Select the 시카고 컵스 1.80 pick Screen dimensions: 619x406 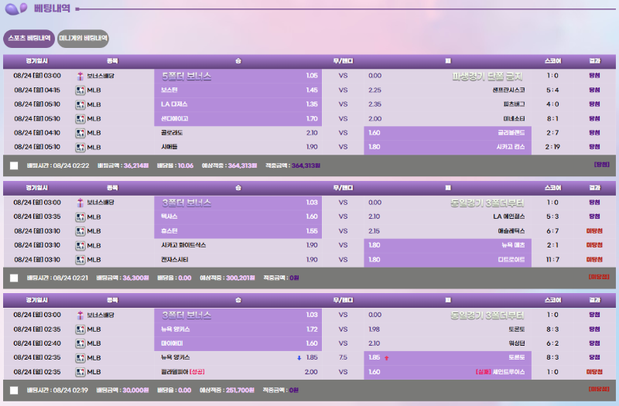pyautogui.click(x=448, y=147)
